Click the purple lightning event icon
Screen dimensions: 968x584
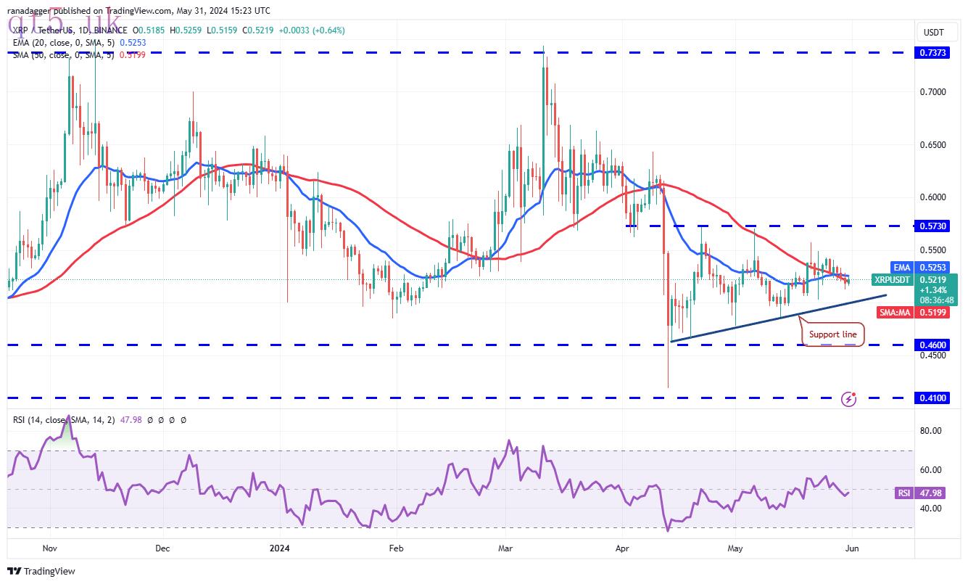coord(850,398)
